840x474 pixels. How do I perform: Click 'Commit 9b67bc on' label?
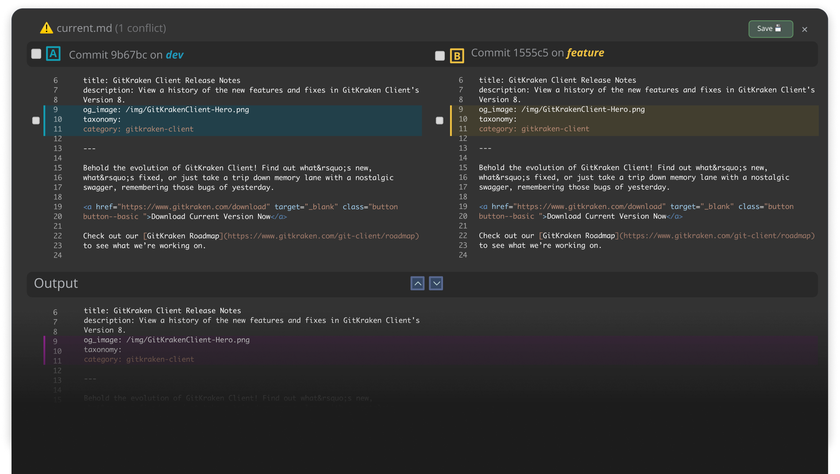click(x=116, y=55)
